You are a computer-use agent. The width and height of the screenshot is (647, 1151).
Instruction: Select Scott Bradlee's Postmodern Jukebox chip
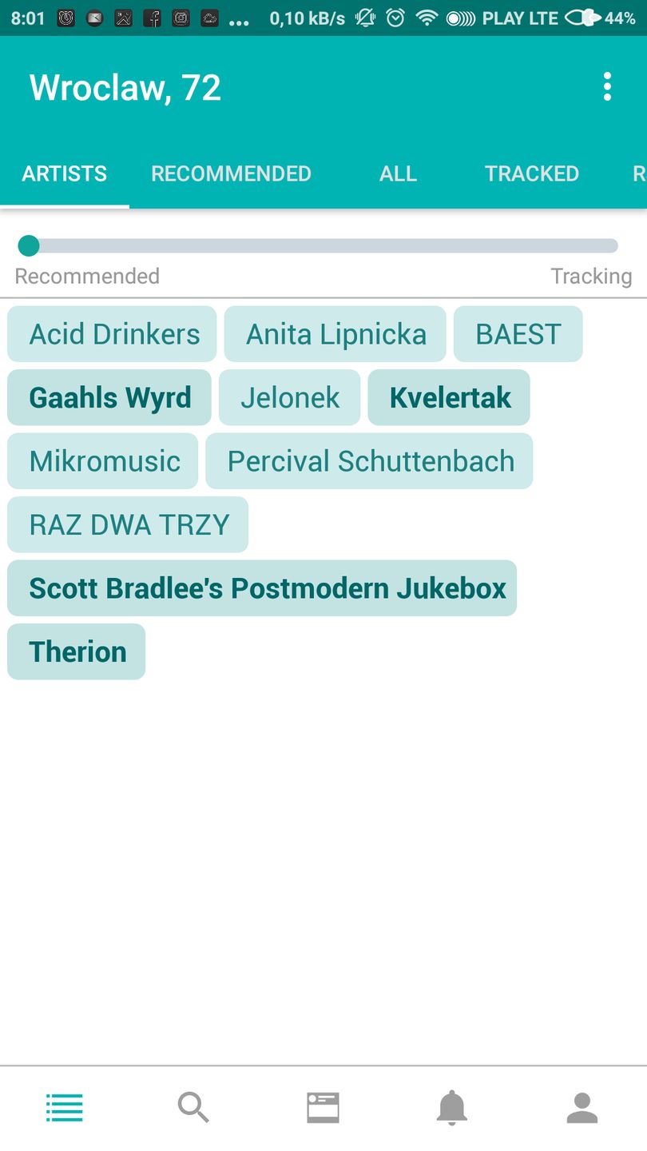pyautogui.click(x=262, y=588)
